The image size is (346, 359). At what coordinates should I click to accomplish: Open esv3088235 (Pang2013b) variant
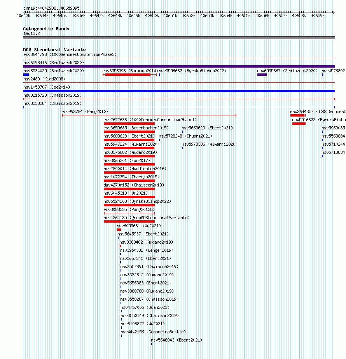click(129, 209)
